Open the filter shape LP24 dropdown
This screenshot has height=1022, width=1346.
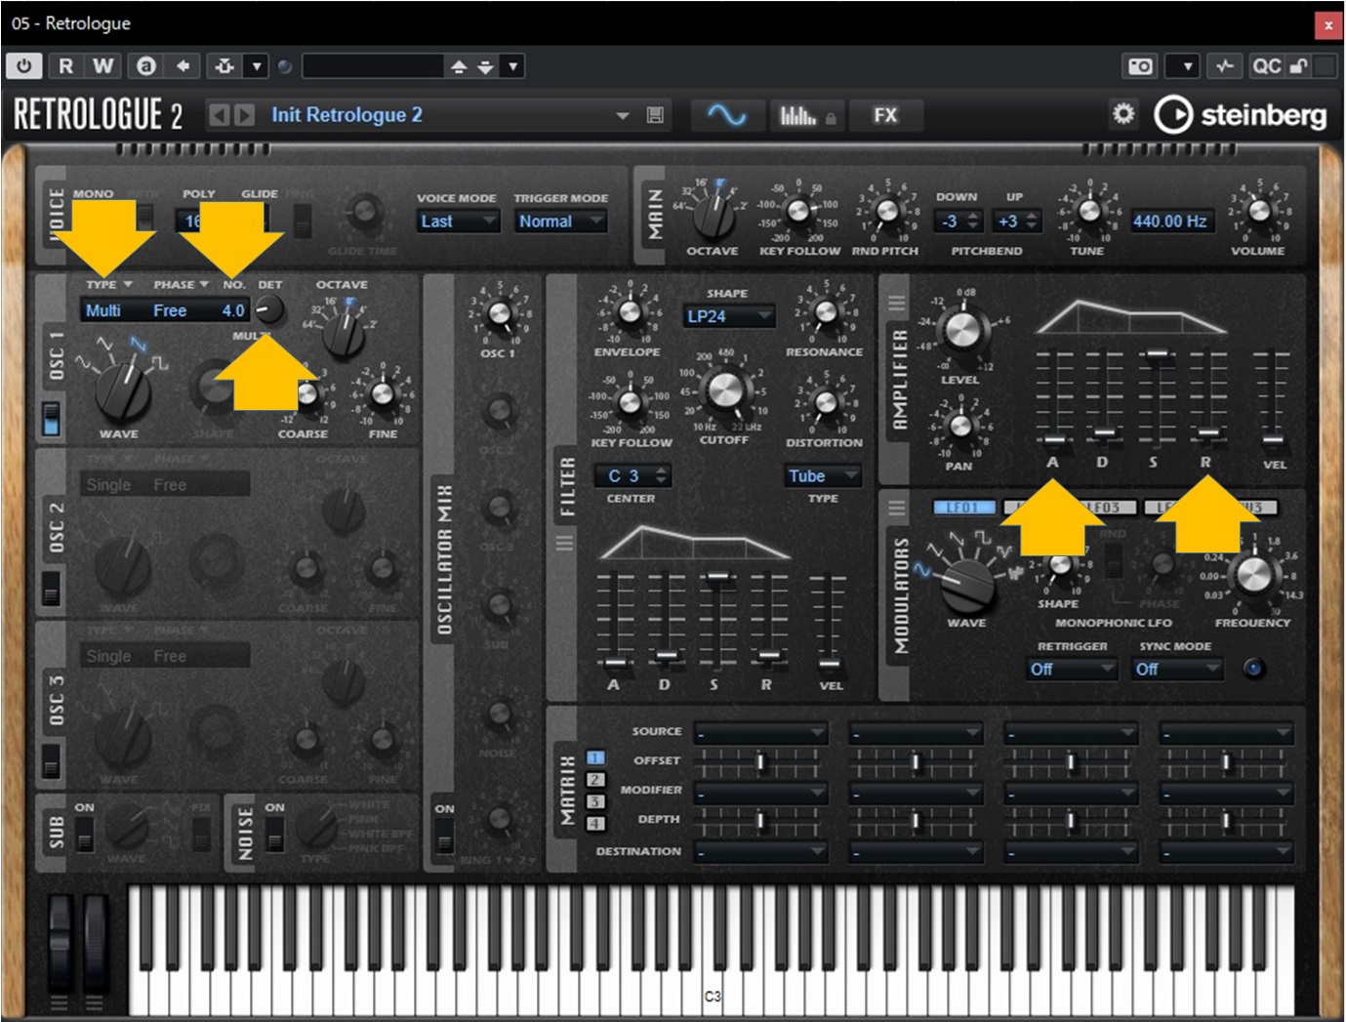[x=727, y=316]
